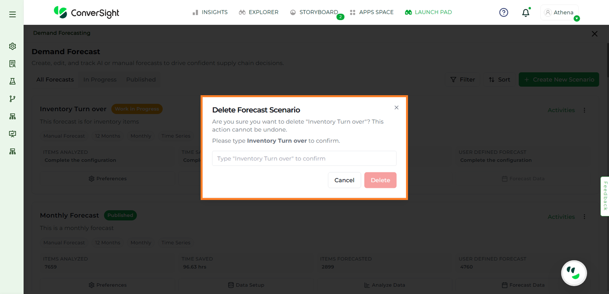
Task: Open the help question mark icon
Action: click(504, 12)
